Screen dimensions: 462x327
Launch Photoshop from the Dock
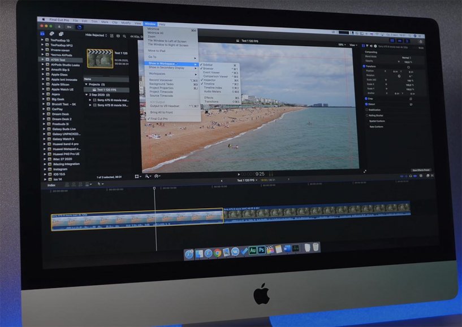coord(261,250)
